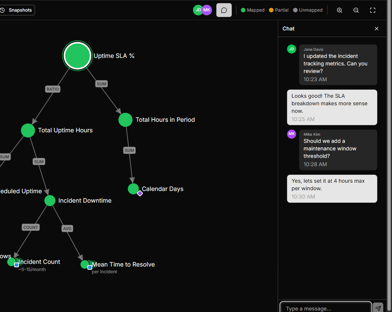Select the Total Hours in Period node
Viewport: 392px width, 312px height.
[x=125, y=120]
